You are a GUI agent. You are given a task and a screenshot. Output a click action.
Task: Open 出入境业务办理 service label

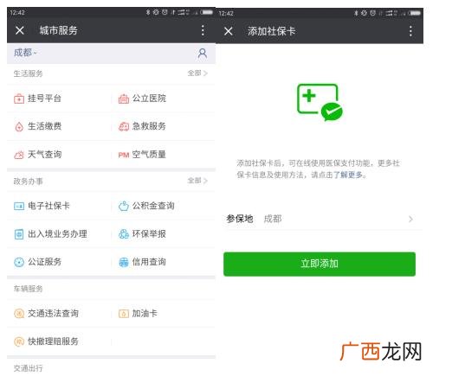point(57,234)
